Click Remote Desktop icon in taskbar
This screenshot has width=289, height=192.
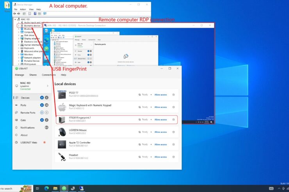click(x=82, y=188)
